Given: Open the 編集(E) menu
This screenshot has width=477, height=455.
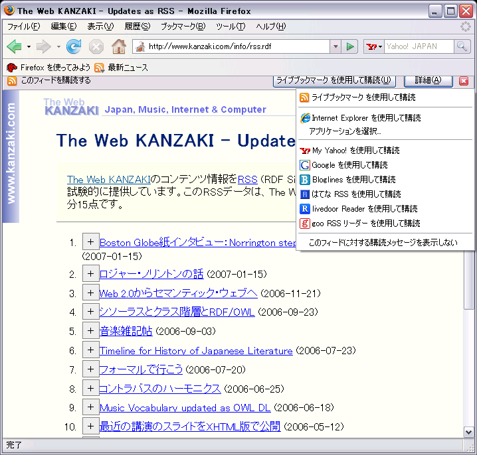Looking at the screenshot, I should tap(64, 27).
